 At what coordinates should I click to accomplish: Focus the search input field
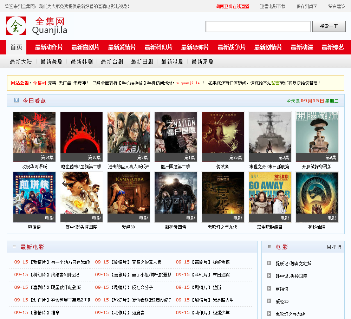(x=258, y=26)
